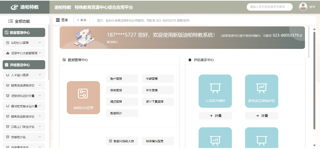This screenshot has height=149, width=320.
Task: Open 学期管理
Action: click(158, 78)
